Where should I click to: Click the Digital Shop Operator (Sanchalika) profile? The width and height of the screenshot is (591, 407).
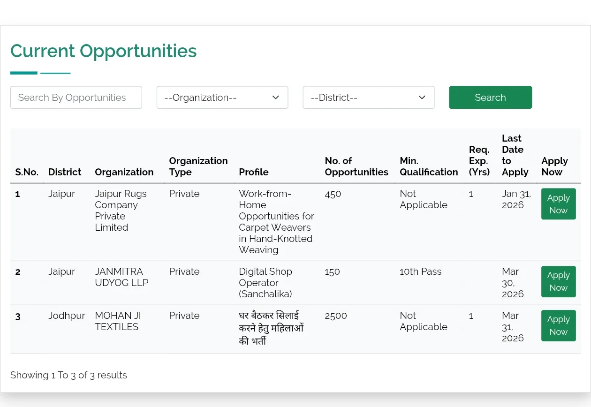(x=265, y=283)
